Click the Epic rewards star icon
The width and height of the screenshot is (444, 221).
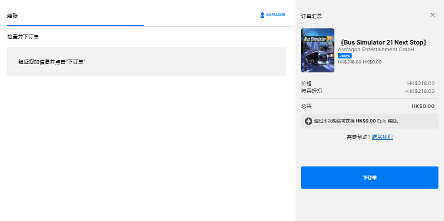point(308,121)
